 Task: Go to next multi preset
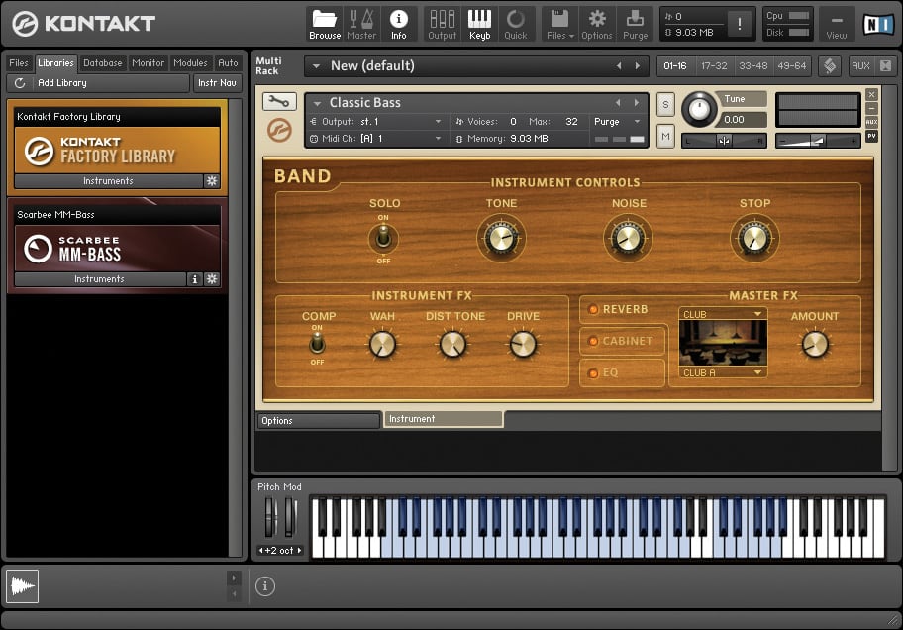[638, 66]
